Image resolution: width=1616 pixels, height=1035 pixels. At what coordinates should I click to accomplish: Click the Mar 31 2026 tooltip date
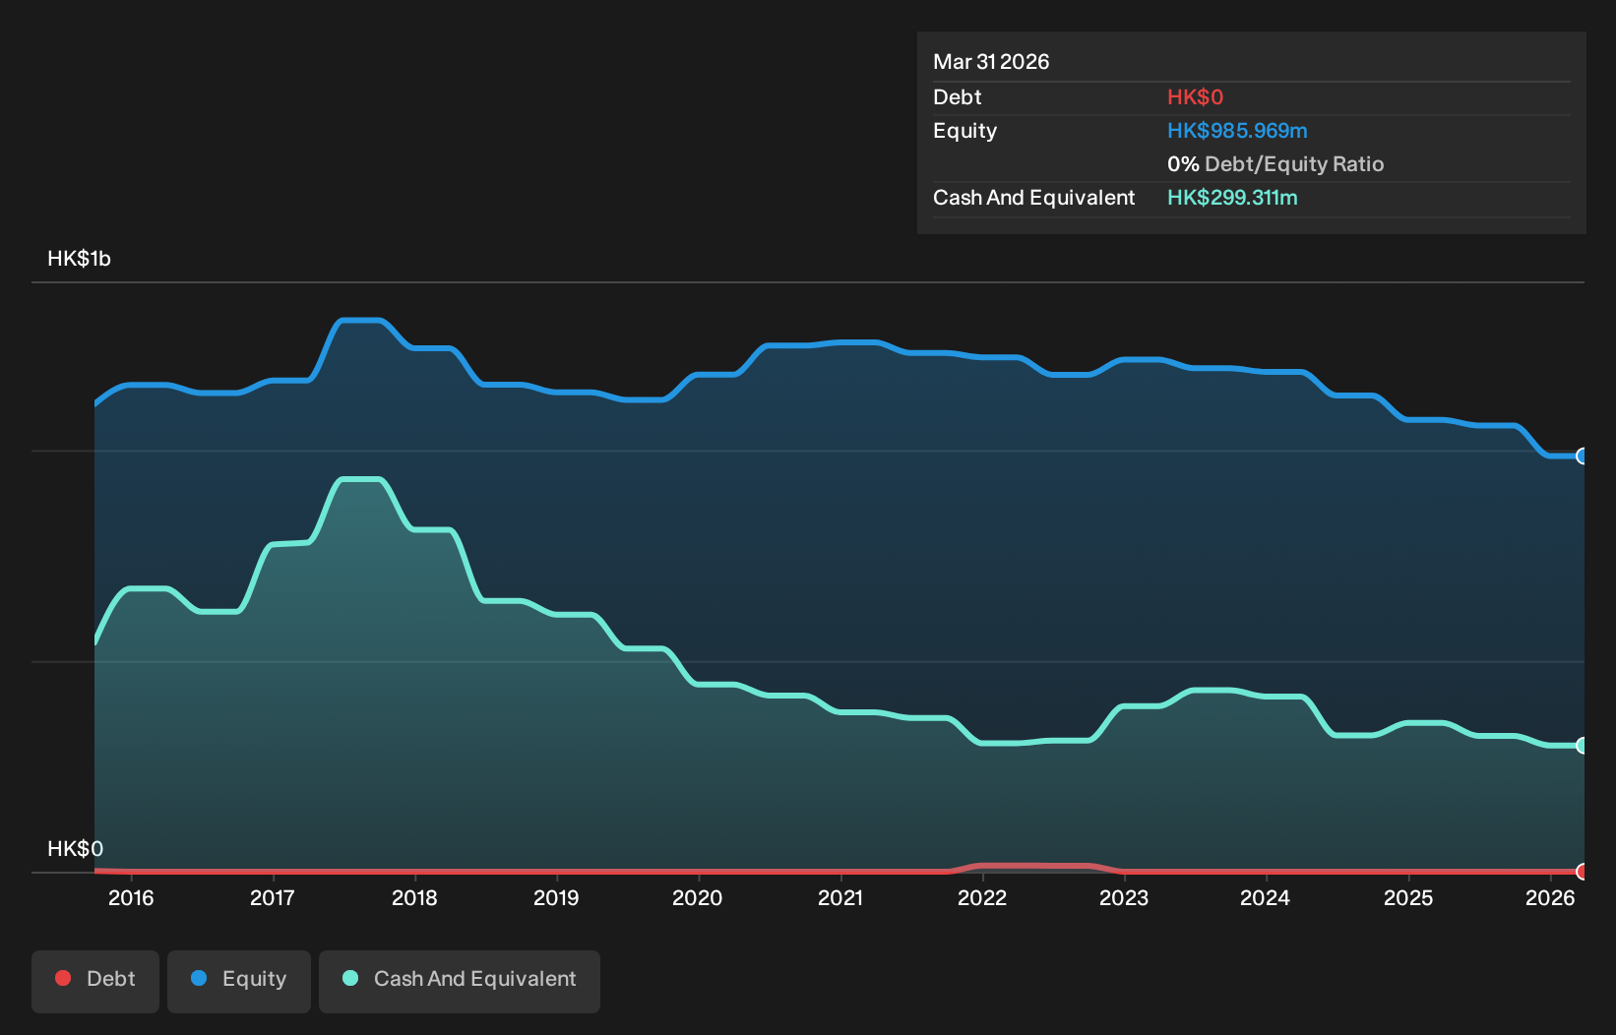click(991, 62)
